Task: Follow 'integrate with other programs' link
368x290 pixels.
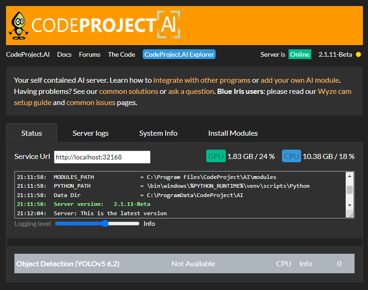Action: [x=202, y=80]
